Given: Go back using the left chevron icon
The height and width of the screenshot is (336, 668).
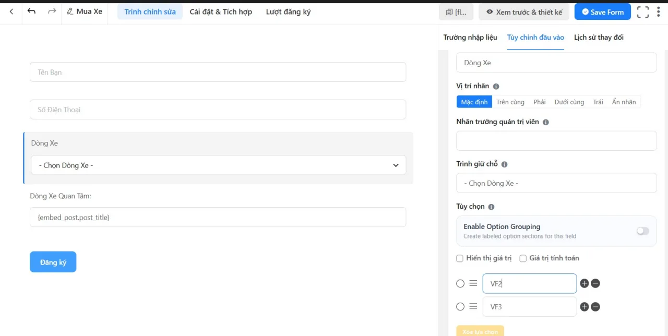Looking at the screenshot, I should tap(11, 11).
